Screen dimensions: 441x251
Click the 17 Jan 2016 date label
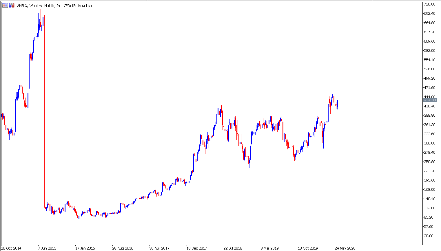pos(85,248)
